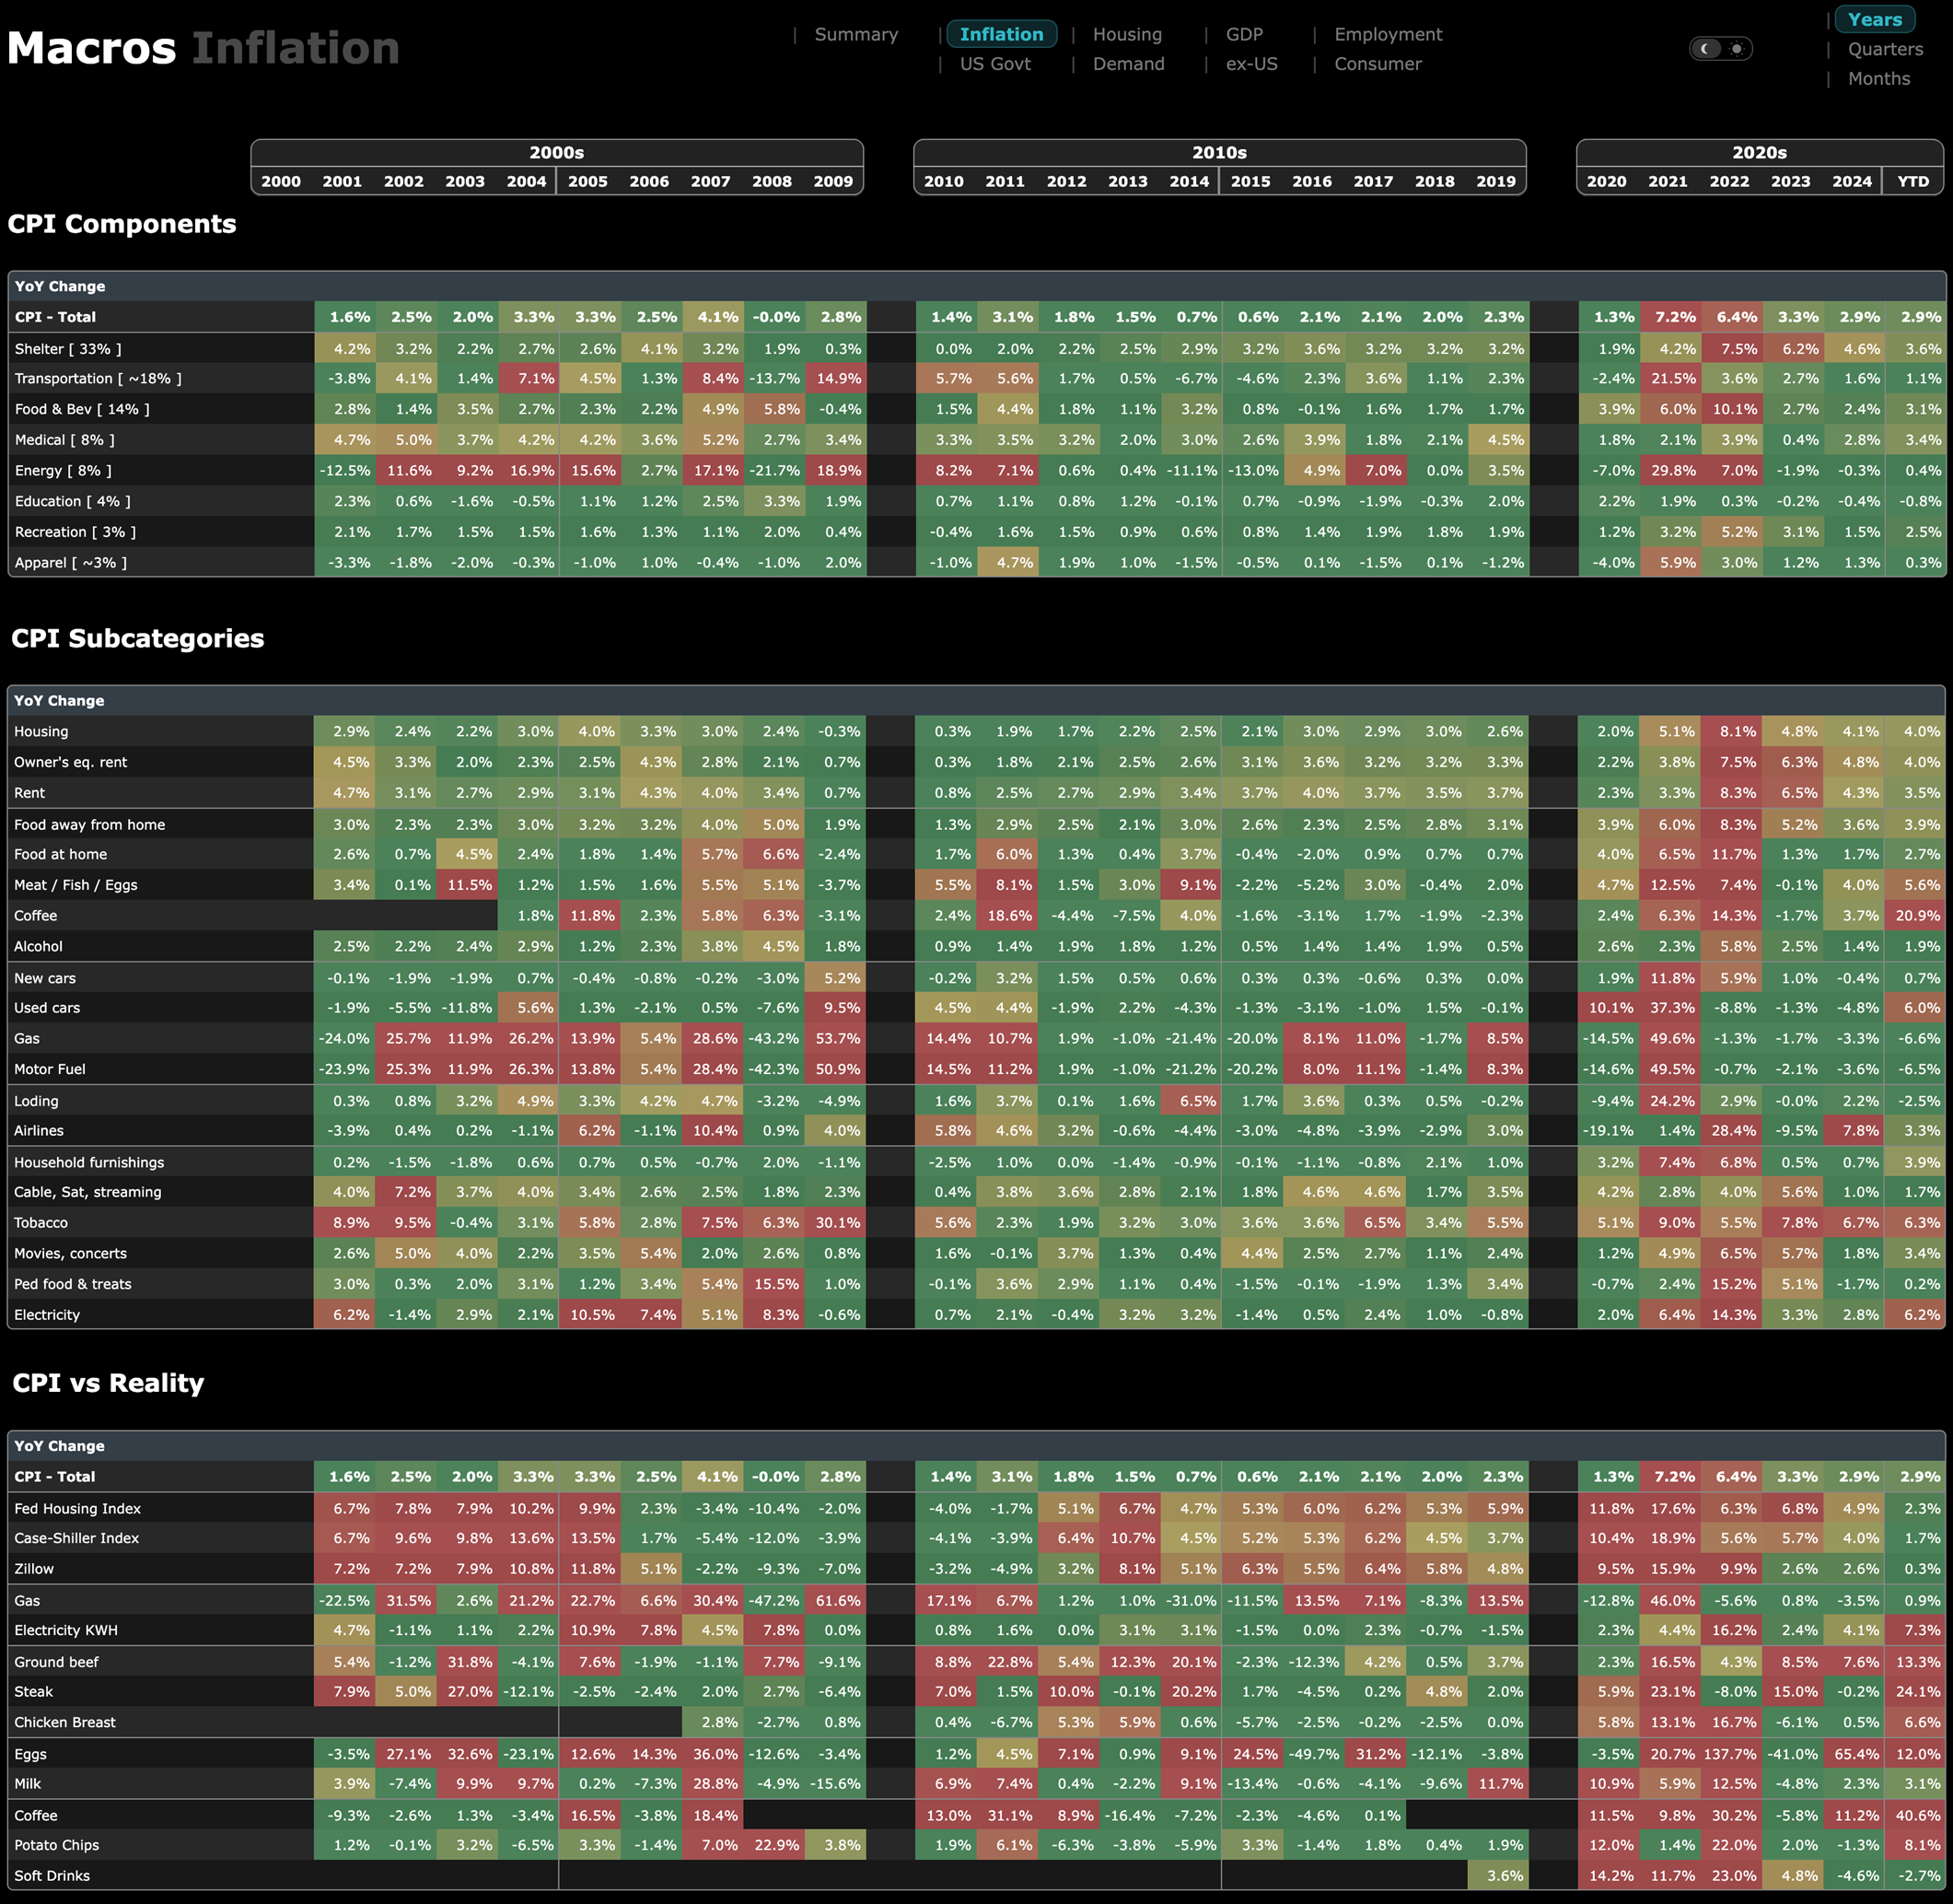Click the 2000s decade header
1953x1904 pixels.
tap(557, 153)
